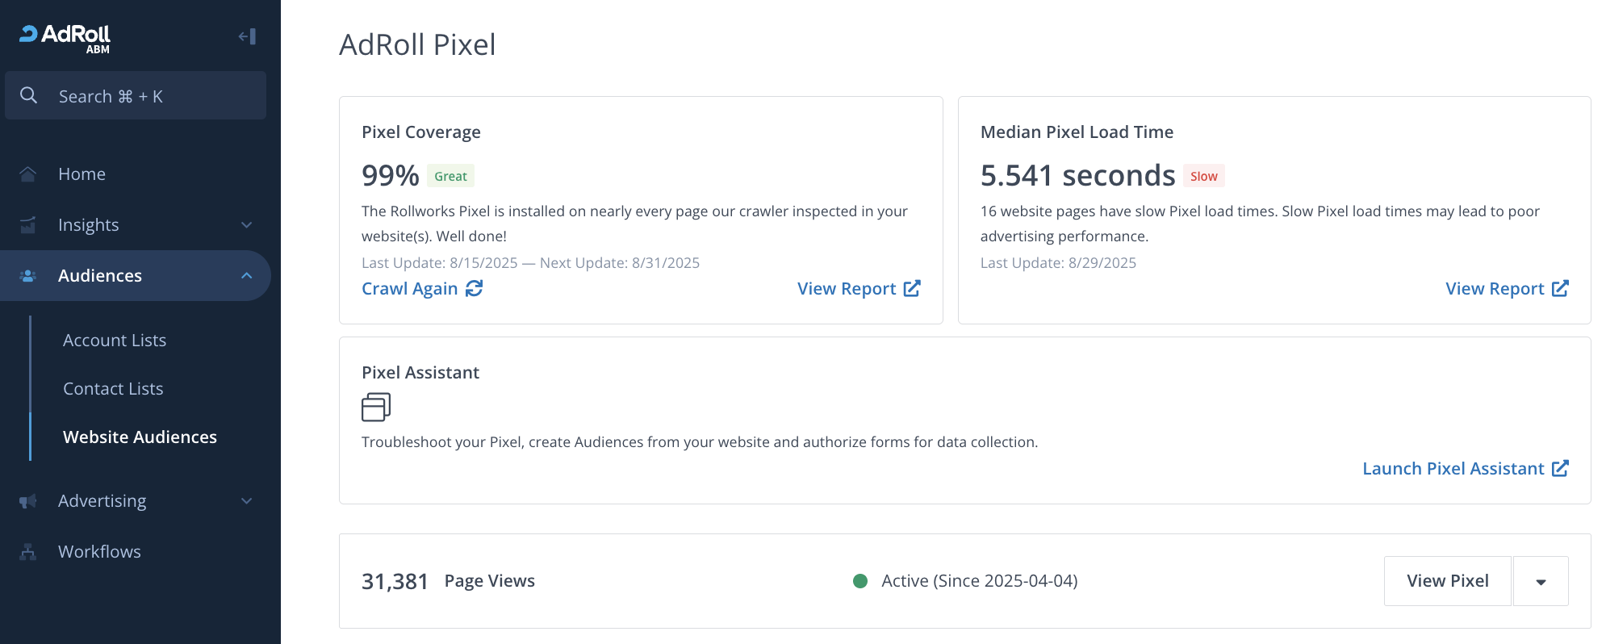Open the dropdown arrow beside View Pixel

(x=1541, y=582)
